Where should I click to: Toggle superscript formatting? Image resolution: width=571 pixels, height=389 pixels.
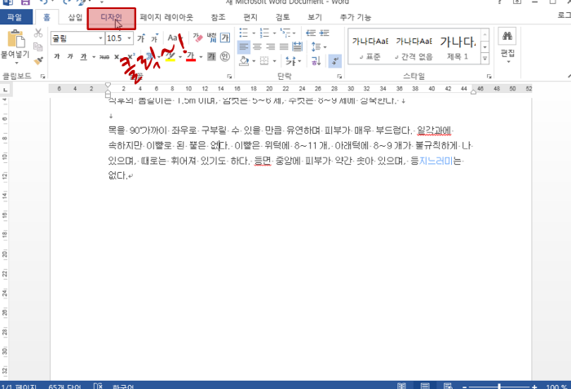[131, 57]
